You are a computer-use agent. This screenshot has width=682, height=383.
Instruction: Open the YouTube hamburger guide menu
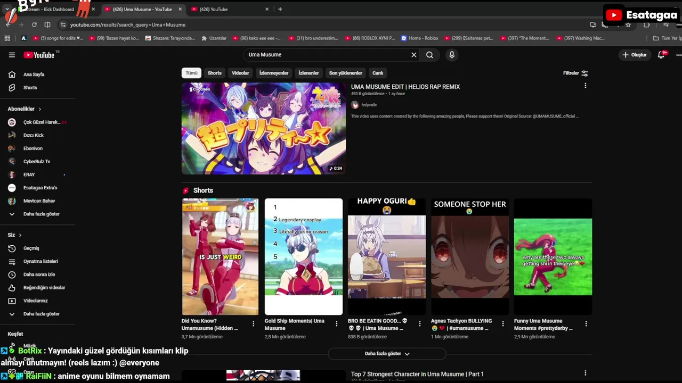click(12, 55)
